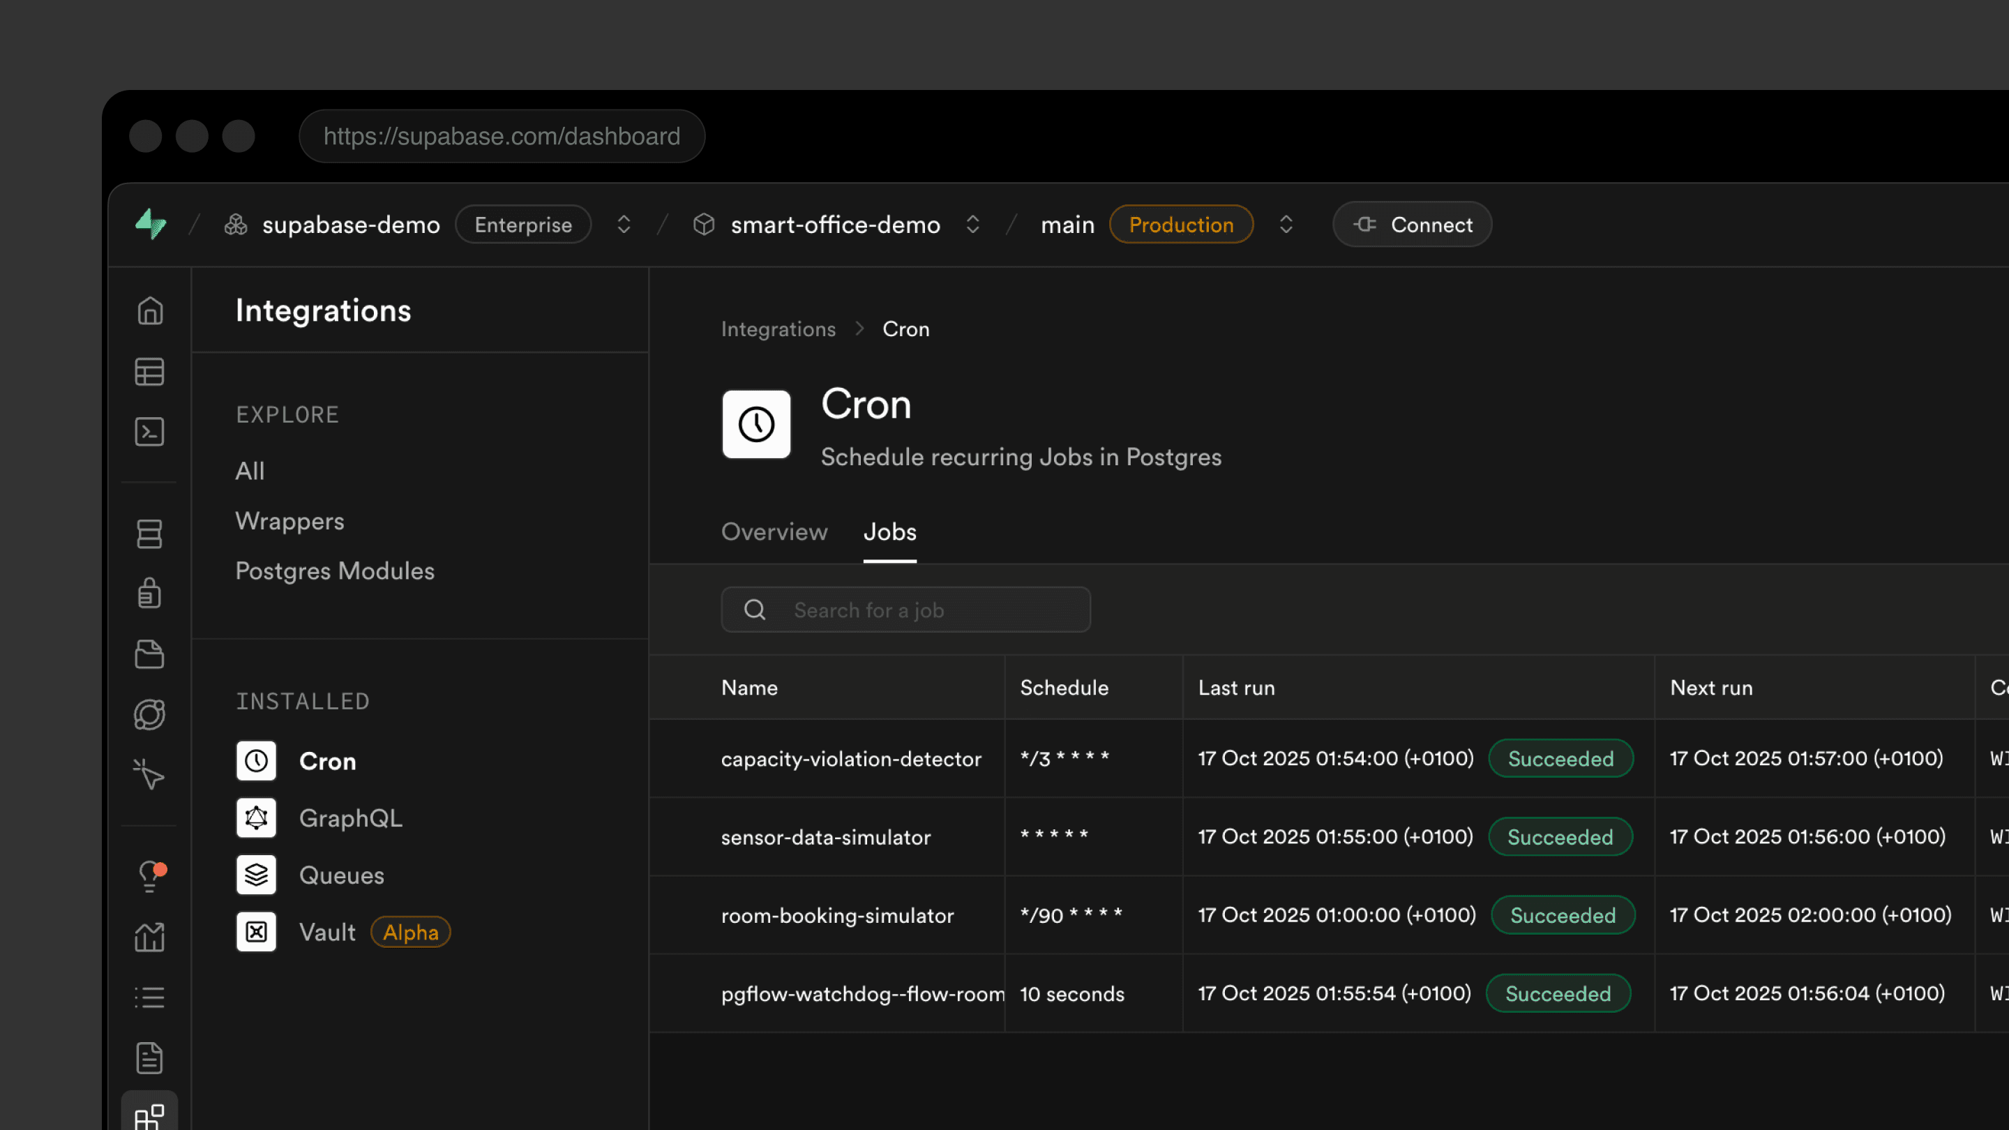This screenshot has width=2009, height=1130.
Task: Open the Authentication lock icon
Action: pos(150,594)
